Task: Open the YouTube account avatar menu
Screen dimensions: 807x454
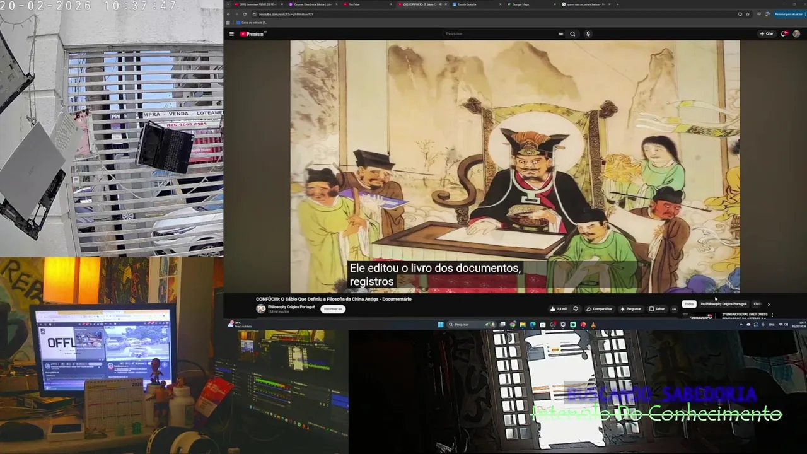Action: [x=796, y=34]
